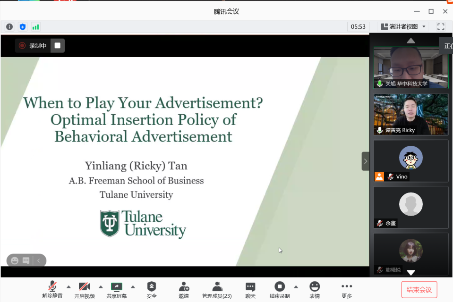Screen dimensions: 453x302
Task: Open 管理成员(23) participants panel
Action: pyautogui.click(x=217, y=290)
